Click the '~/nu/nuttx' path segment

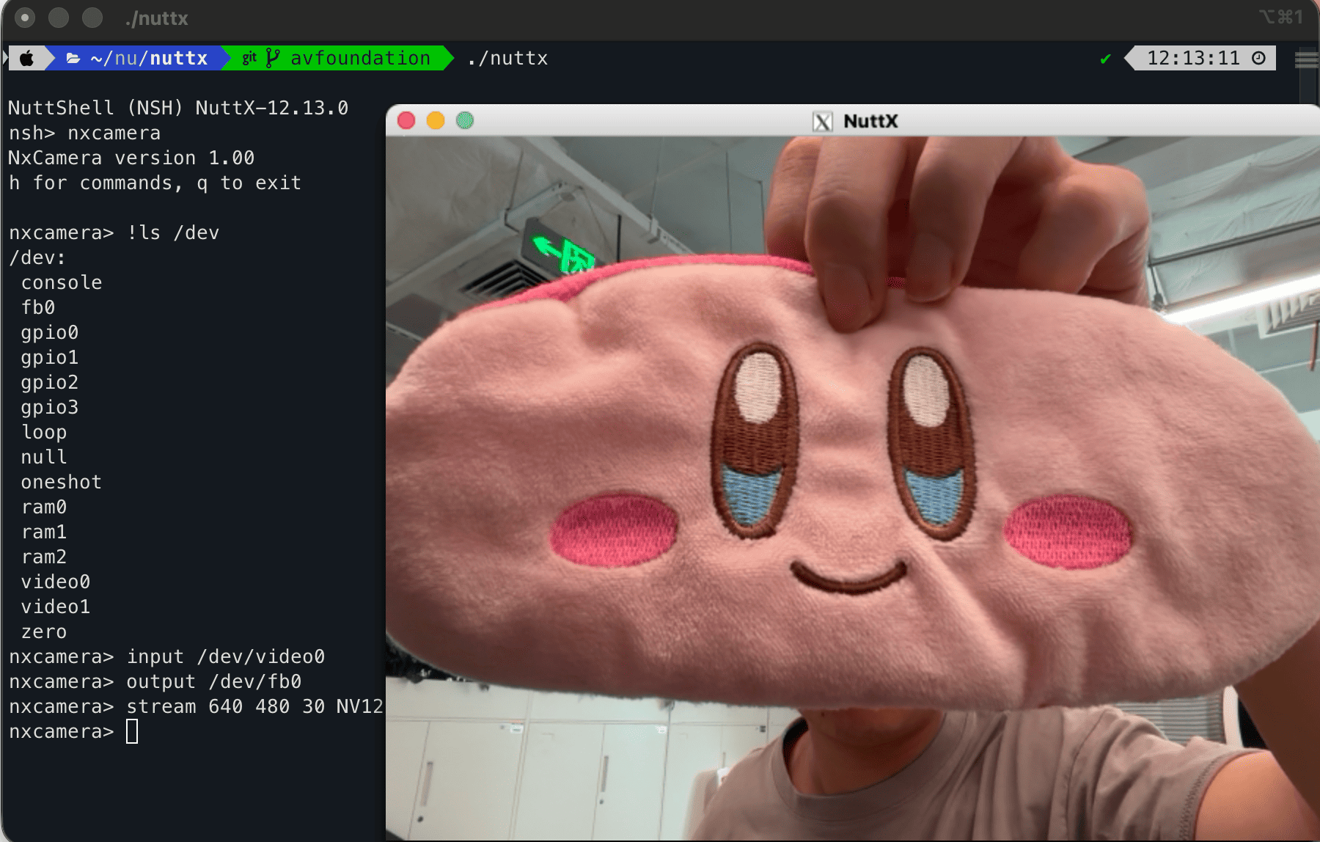(x=149, y=58)
